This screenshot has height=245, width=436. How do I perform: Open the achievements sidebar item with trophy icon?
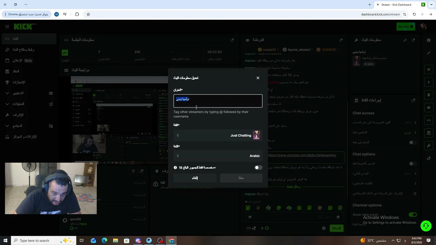coord(29,82)
